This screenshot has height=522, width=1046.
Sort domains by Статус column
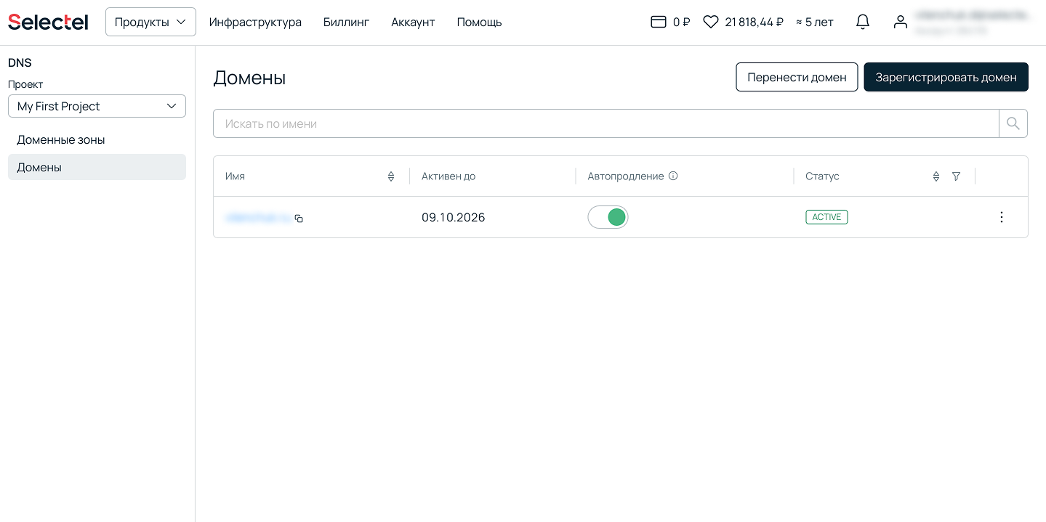936,176
